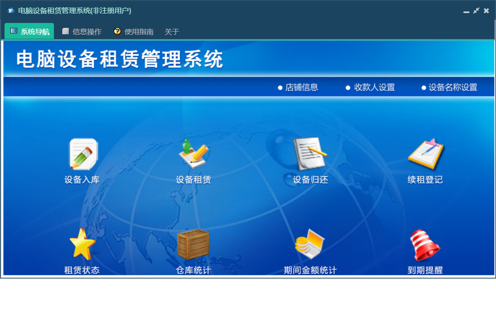Click the grid icon beside 信息操作
The image size is (496, 328).
click(66, 31)
